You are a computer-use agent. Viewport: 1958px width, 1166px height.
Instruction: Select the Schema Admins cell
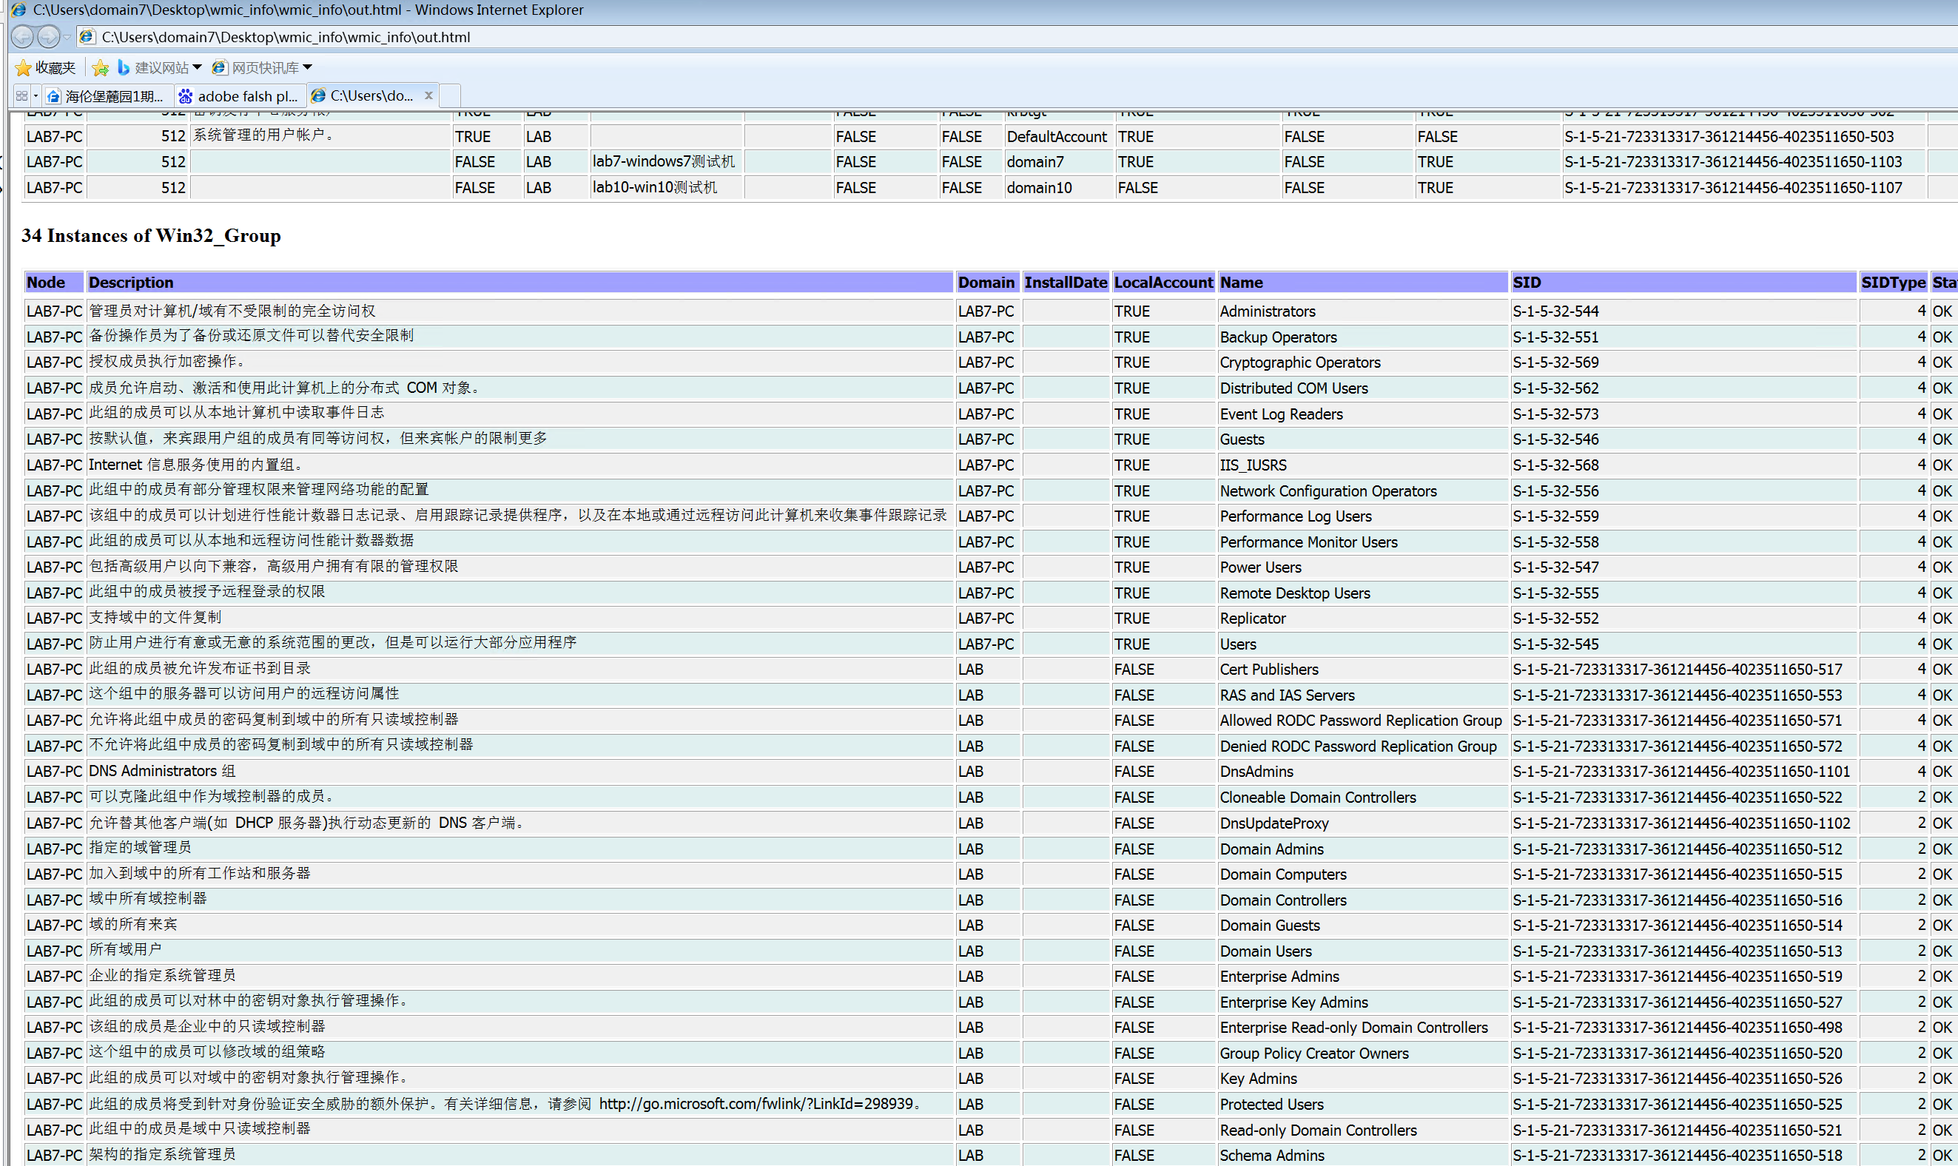[x=1362, y=1156]
